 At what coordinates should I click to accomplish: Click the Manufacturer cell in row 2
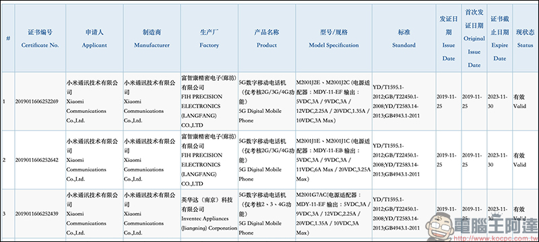pyautogui.click(x=152, y=160)
